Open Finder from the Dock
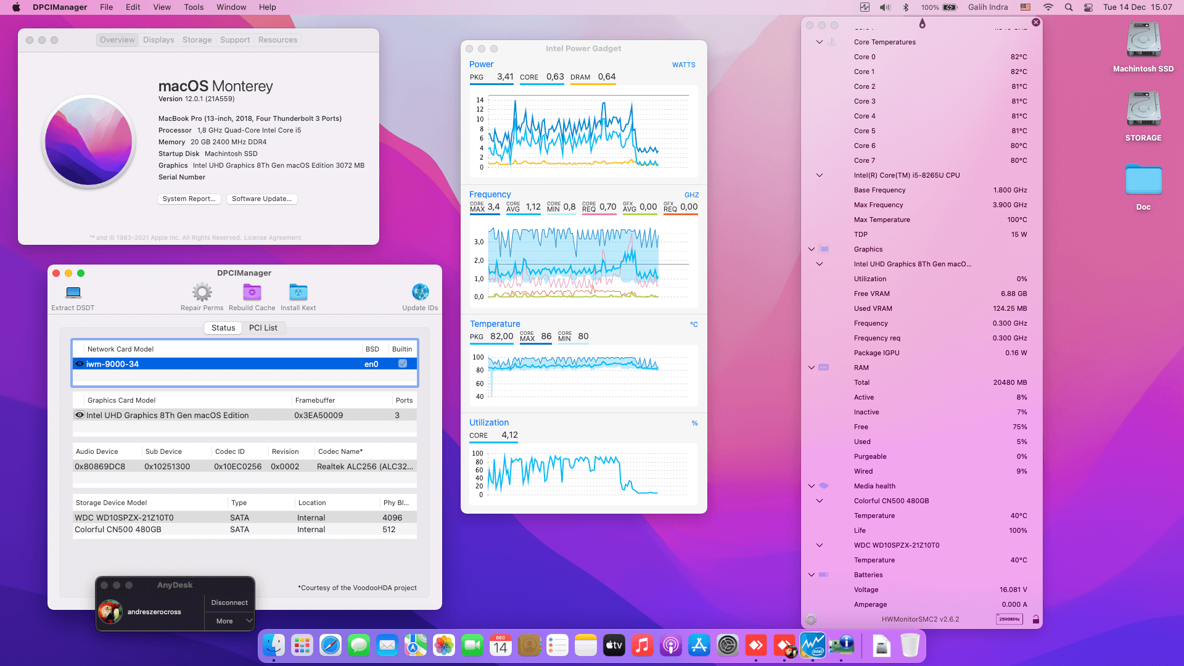This screenshot has height=666, width=1184. [x=274, y=646]
